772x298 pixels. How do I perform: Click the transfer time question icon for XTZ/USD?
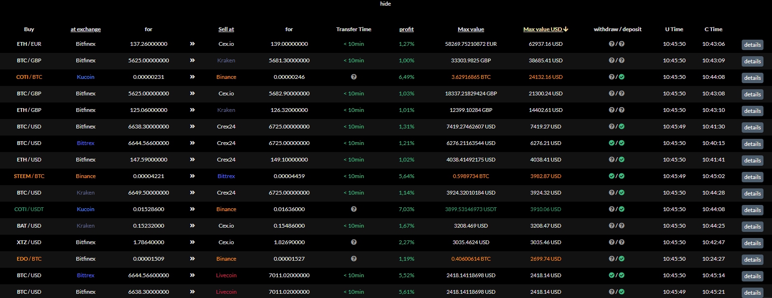click(354, 242)
